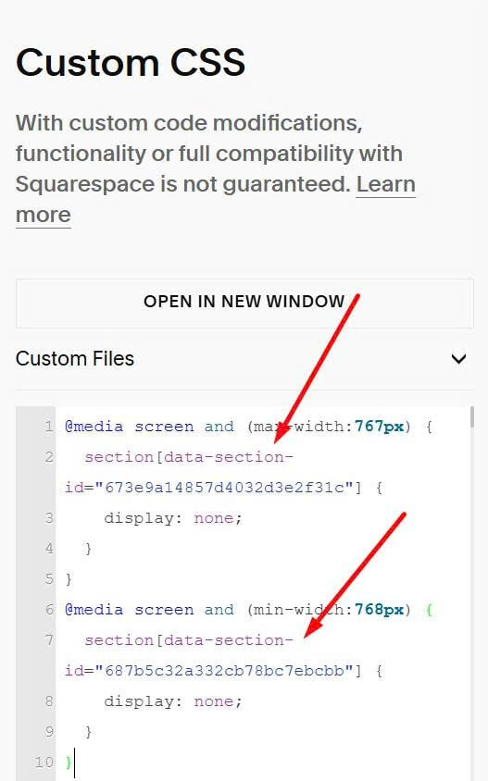The image size is (488, 781).
Task: Click line number 10 in the gutter
Action: pyautogui.click(x=44, y=762)
